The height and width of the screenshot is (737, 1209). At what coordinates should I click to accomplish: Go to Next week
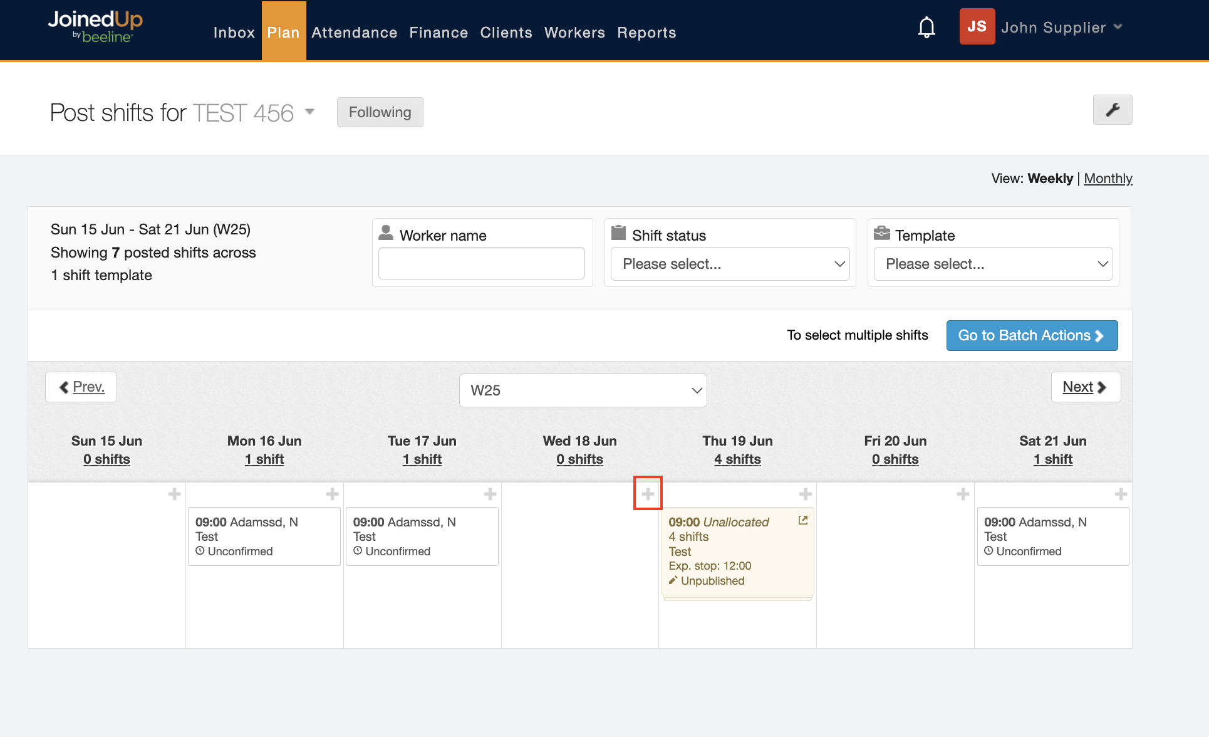pos(1085,387)
